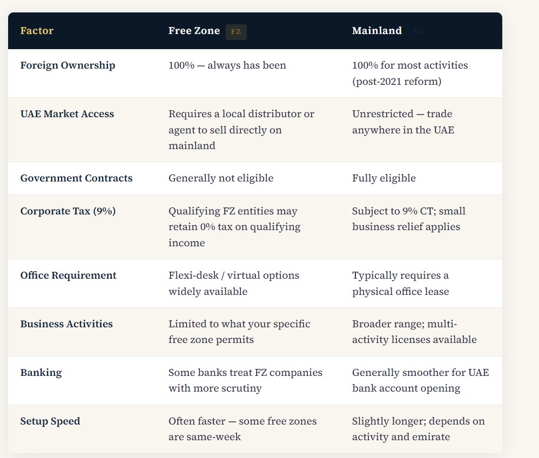Click the Factor column header
539x458 pixels.
tap(37, 31)
